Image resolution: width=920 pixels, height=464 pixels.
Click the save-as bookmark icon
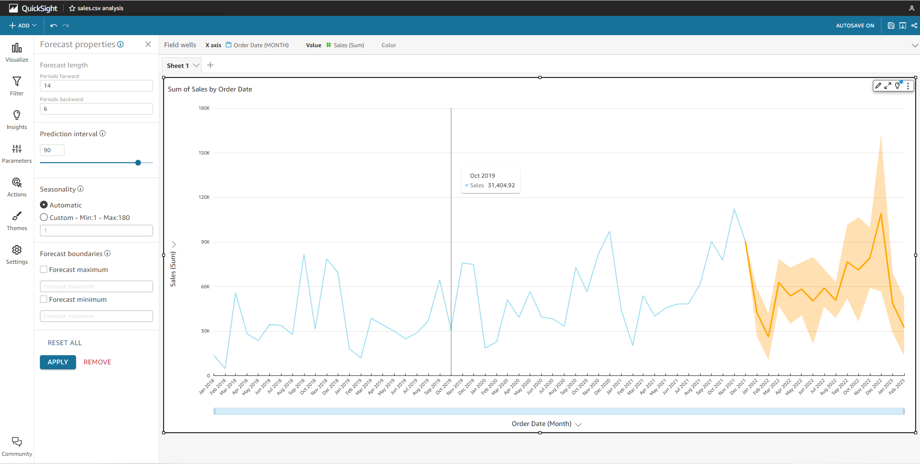903,26
